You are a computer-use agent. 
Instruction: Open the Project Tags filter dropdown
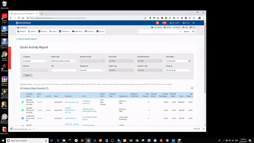(x=121, y=70)
